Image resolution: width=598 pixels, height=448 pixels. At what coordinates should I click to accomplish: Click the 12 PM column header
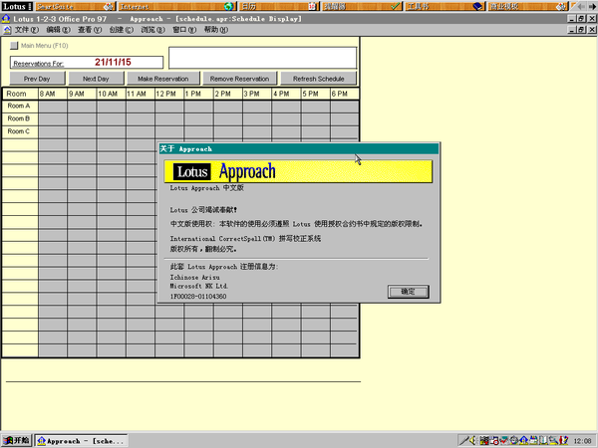point(169,94)
